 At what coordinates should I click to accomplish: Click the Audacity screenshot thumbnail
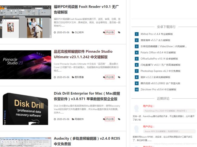[x=26, y=142]
